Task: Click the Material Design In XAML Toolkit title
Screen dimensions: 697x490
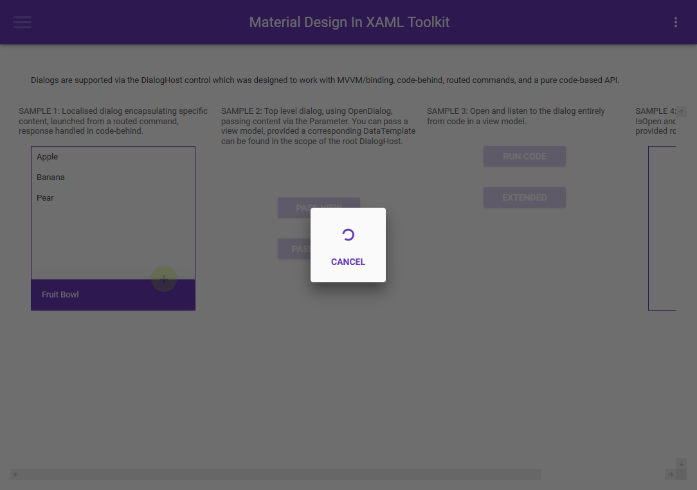Action: click(349, 23)
